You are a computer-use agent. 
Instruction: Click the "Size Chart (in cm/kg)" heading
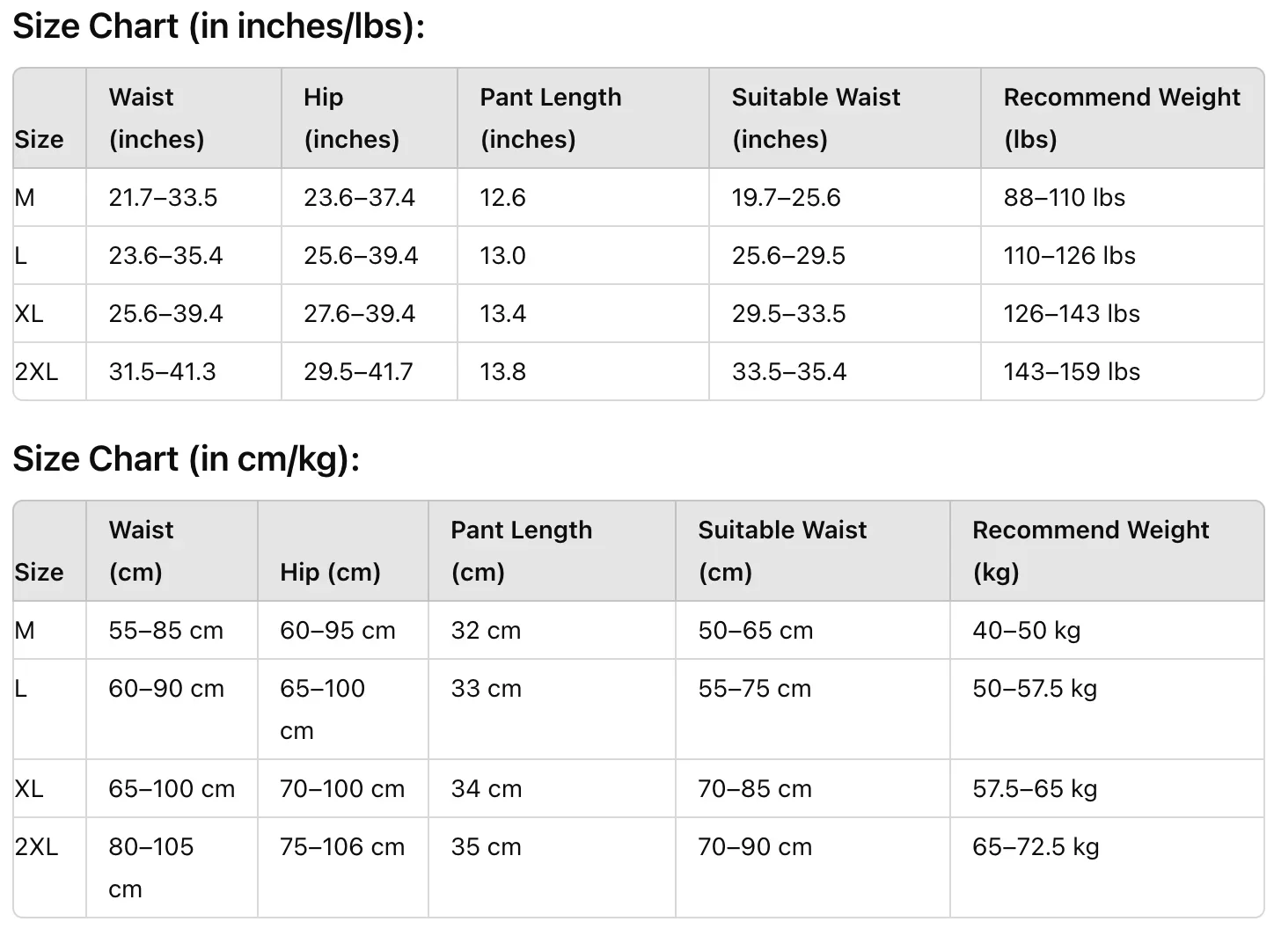click(186, 459)
